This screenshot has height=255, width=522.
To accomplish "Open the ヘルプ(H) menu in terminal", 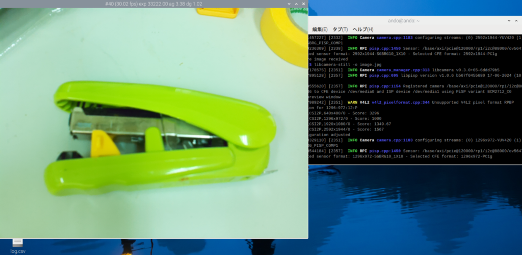I will 363,29.
